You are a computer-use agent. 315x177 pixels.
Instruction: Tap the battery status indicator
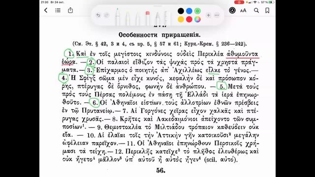pyautogui.click(x=271, y=2)
